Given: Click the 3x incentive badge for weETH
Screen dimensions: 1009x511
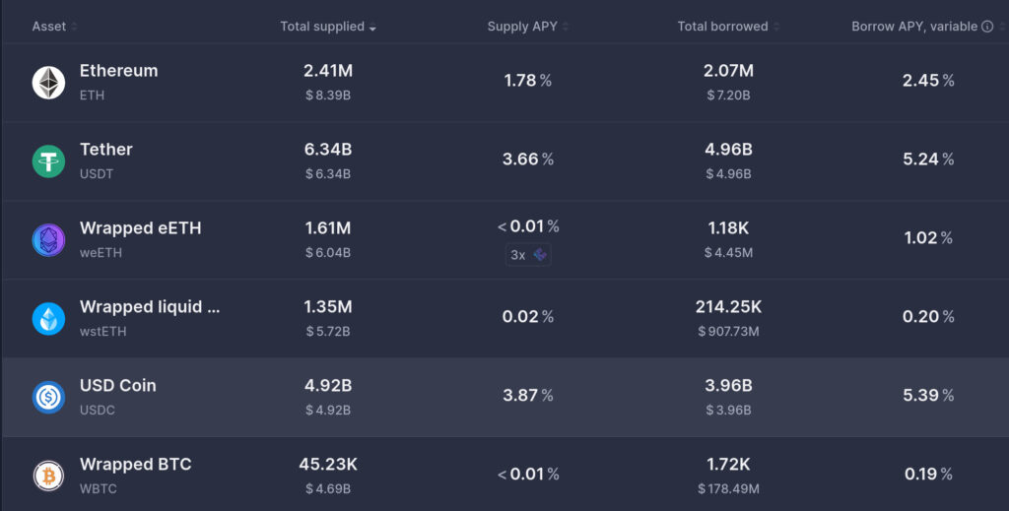Looking at the screenshot, I should pyautogui.click(x=528, y=254).
